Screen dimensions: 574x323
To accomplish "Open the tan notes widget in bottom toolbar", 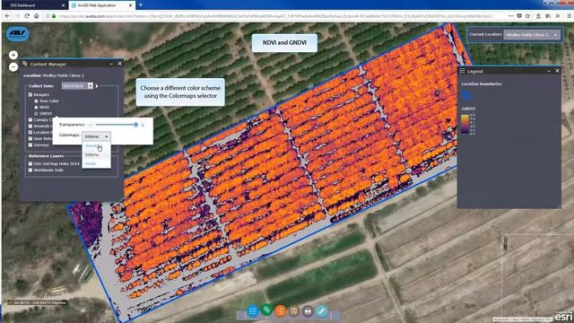I will 294,311.
